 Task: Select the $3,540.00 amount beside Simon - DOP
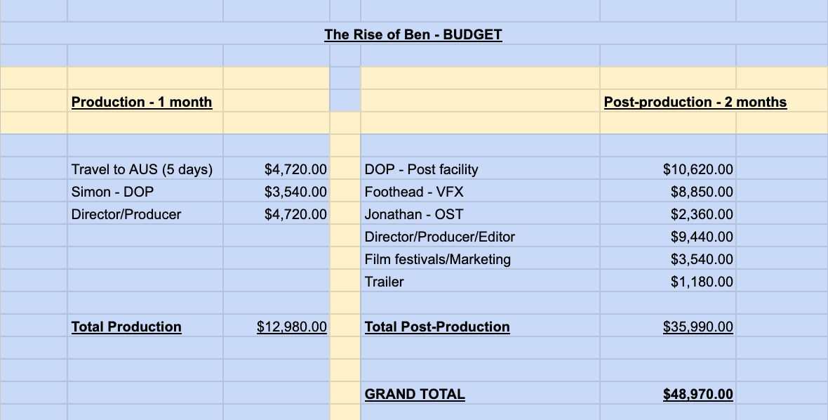[295, 192]
